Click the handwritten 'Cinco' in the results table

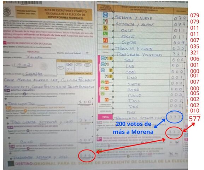coord(134,96)
